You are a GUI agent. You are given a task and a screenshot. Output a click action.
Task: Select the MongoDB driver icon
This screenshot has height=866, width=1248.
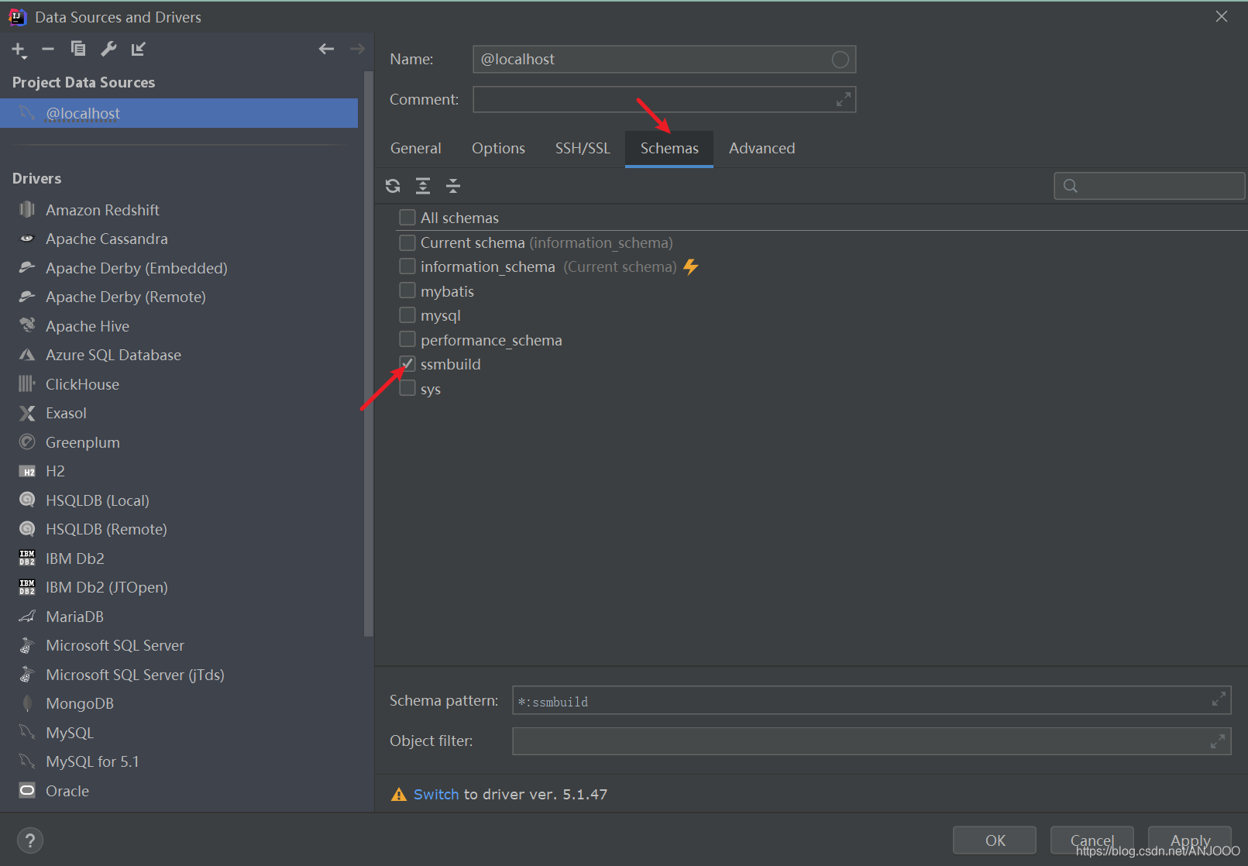27,703
